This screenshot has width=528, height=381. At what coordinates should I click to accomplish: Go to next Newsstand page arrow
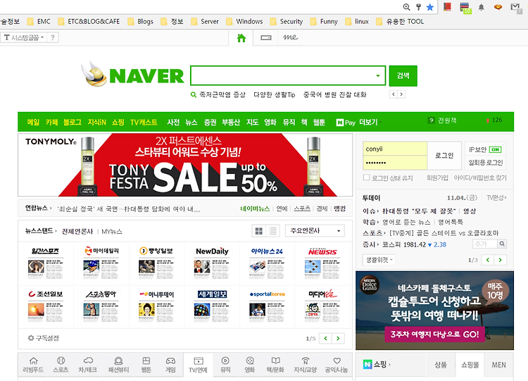338,338
